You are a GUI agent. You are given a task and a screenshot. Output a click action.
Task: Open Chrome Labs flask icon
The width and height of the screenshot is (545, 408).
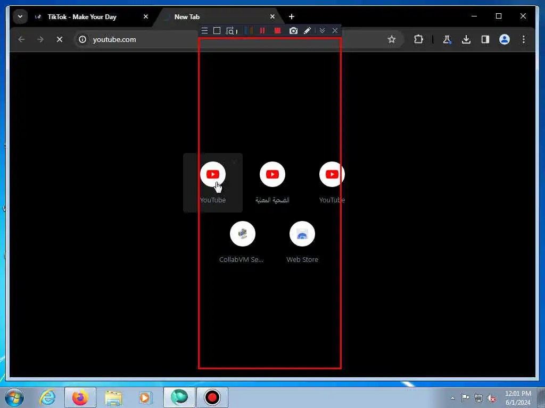(447, 39)
